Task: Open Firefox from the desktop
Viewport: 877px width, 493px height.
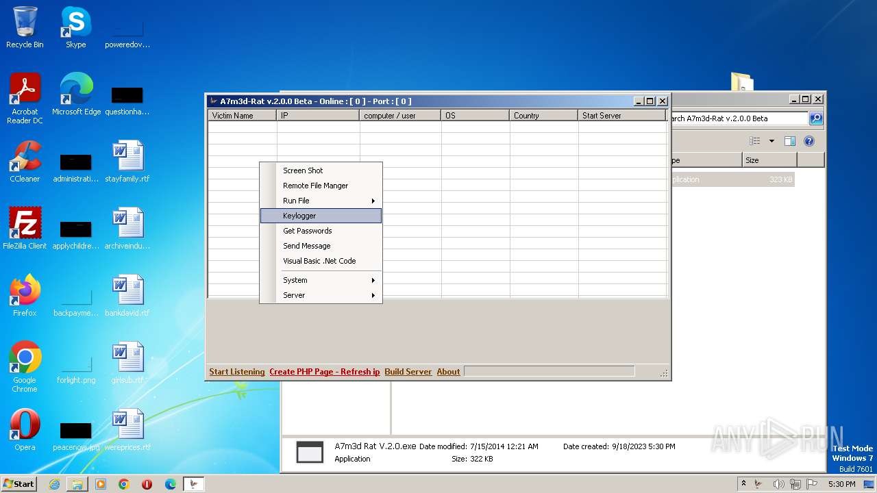Action: [x=25, y=296]
